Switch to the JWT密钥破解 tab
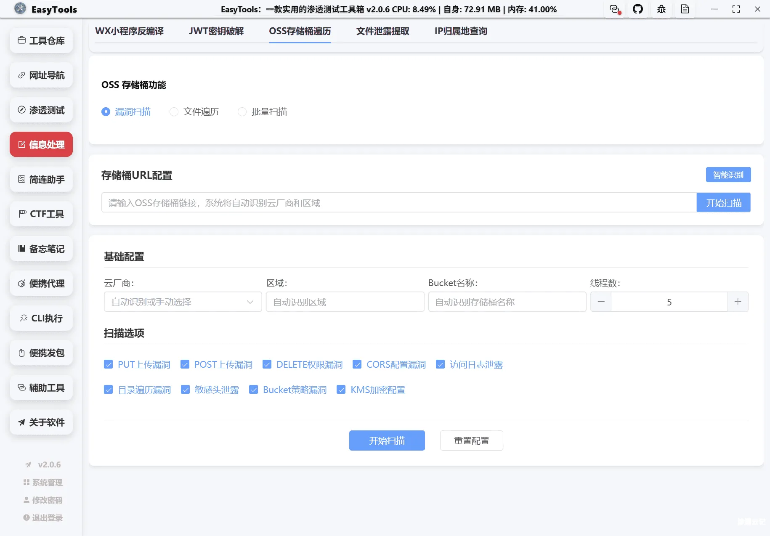770x536 pixels. pos(216,31)
